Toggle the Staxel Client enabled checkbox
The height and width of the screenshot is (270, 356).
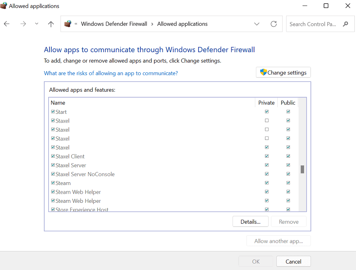click(x=53, y=156)
